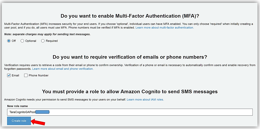Click the verification description paragraph
This screenshot has width=260, height=129.
104,65
